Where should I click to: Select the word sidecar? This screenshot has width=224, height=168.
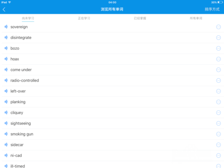tap(17, 145)
